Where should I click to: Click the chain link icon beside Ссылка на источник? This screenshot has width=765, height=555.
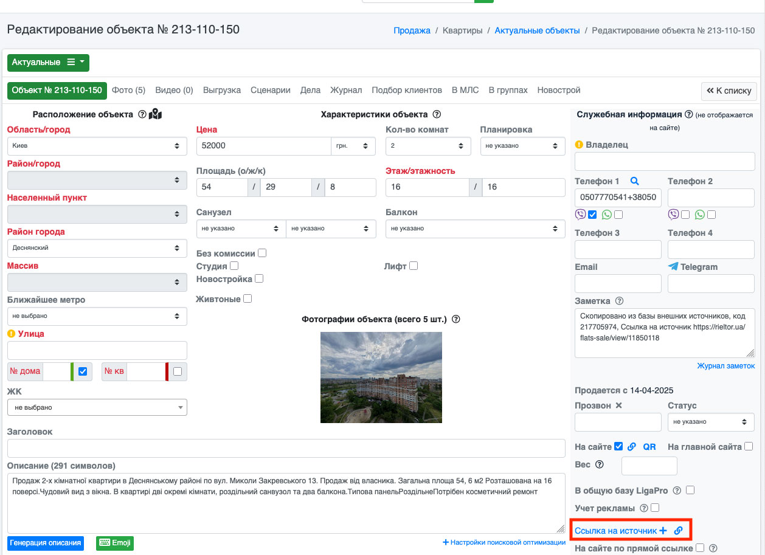(x=679, y=531)
